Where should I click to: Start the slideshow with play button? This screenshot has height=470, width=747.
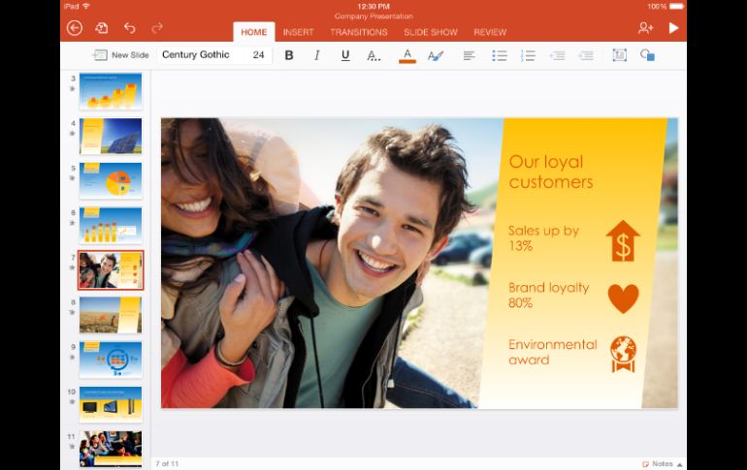[673, 28]
